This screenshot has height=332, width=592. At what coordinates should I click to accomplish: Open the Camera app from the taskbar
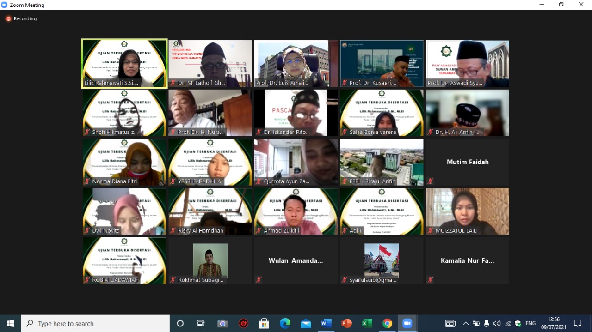(x=222, y=323)
